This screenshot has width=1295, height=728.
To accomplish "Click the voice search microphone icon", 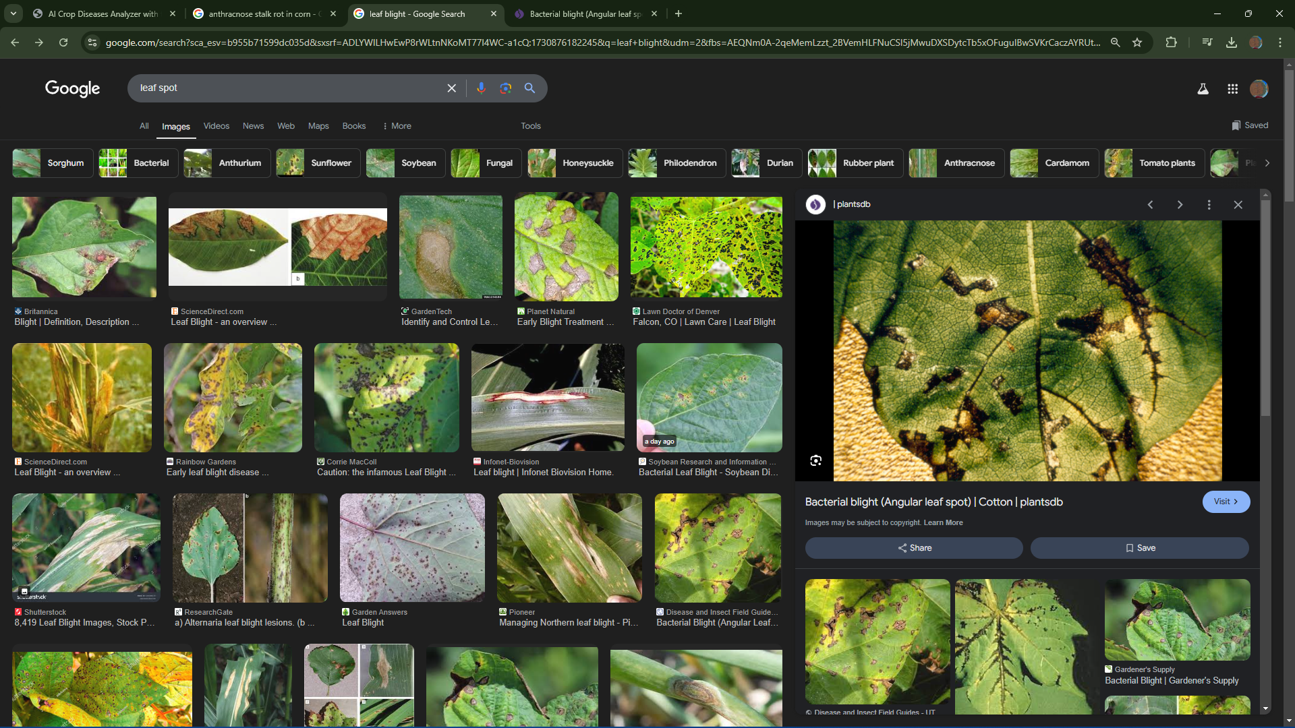I will (481, 88).
